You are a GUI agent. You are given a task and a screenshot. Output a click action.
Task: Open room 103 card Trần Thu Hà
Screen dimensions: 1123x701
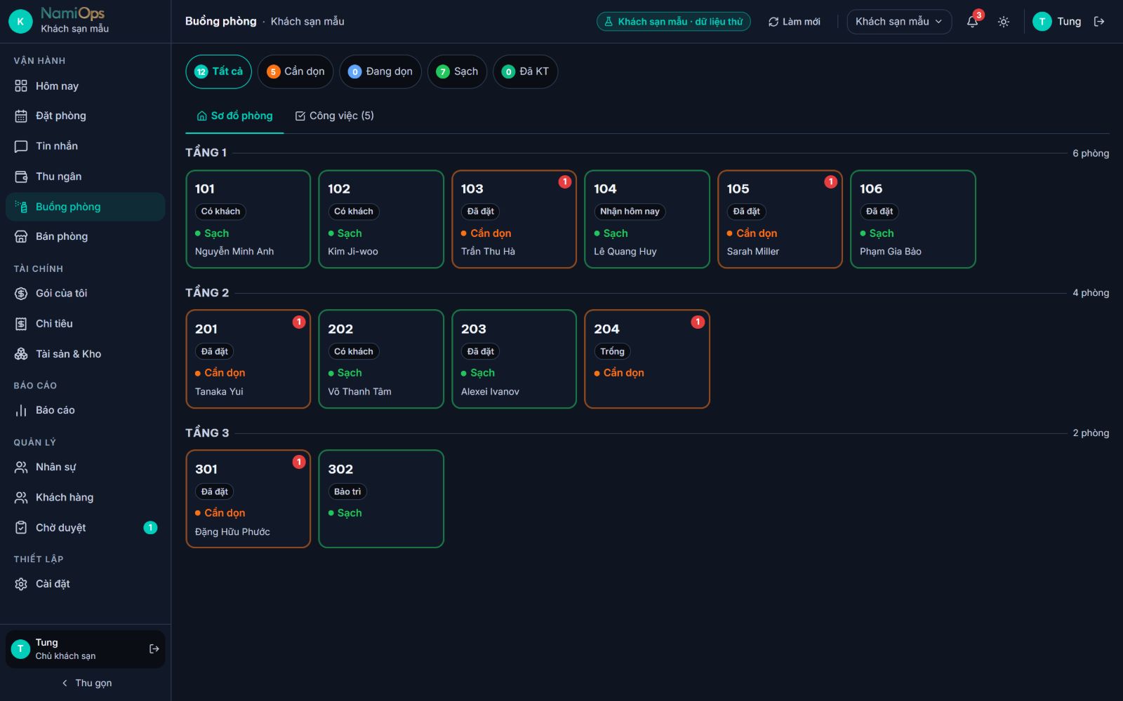pos(514,219)
